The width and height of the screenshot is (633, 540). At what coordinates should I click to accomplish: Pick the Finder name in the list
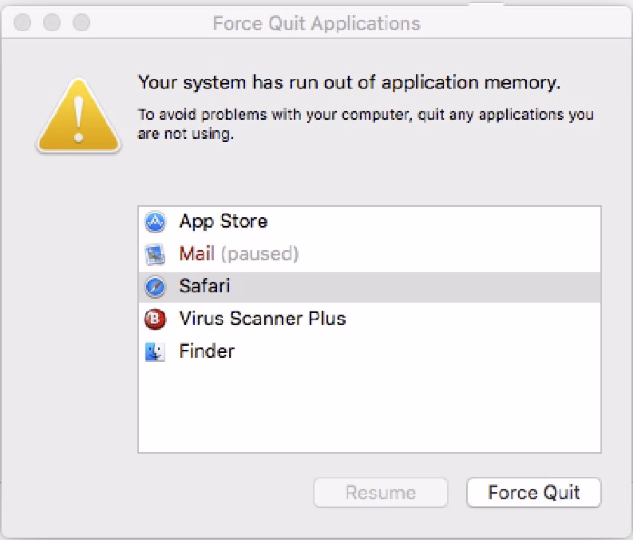coord(207,351)
